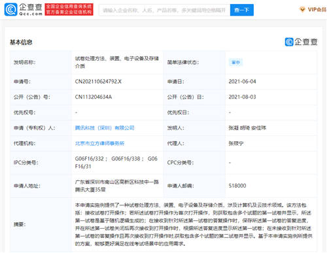Focus the company name search field

[165, 10]
